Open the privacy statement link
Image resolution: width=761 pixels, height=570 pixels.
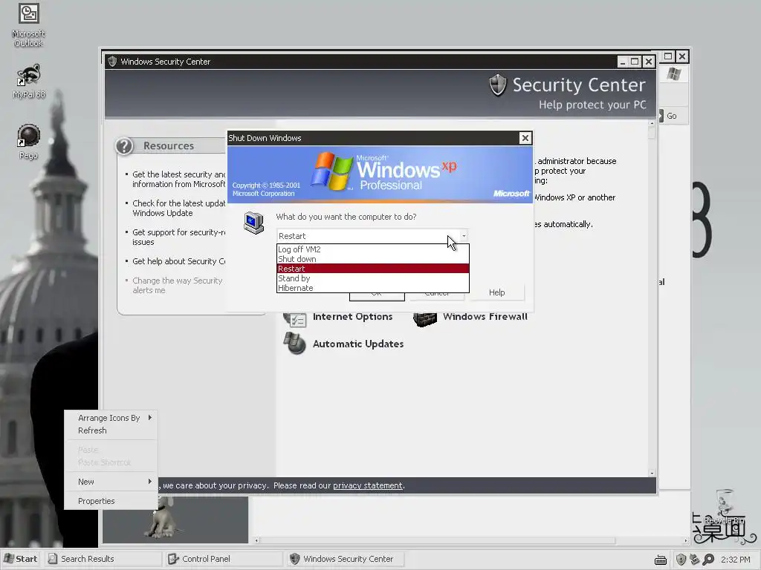point(367,485)
